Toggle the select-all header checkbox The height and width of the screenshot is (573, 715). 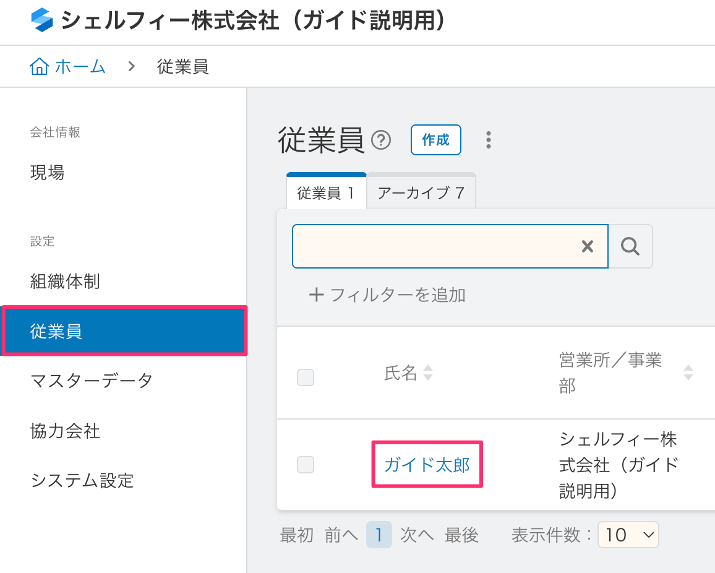coord(306,377)
